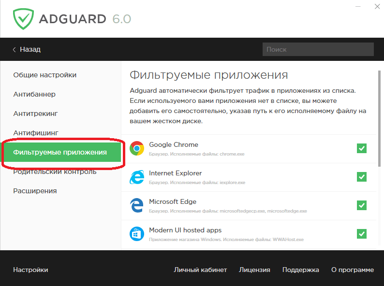Go back with the Назад button
This screenshot has height=286, width=384.
coord(27,49)
